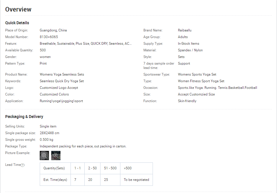This screenshot has width=277, height=193.
Task: Click the 25 days lead time cell
Action: 110,180
